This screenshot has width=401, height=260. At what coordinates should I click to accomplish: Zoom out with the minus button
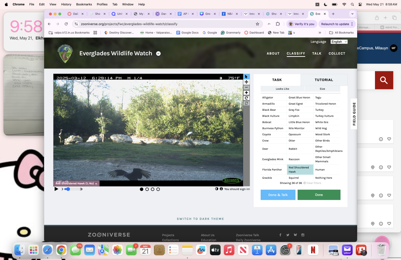(x=247, y=88)
